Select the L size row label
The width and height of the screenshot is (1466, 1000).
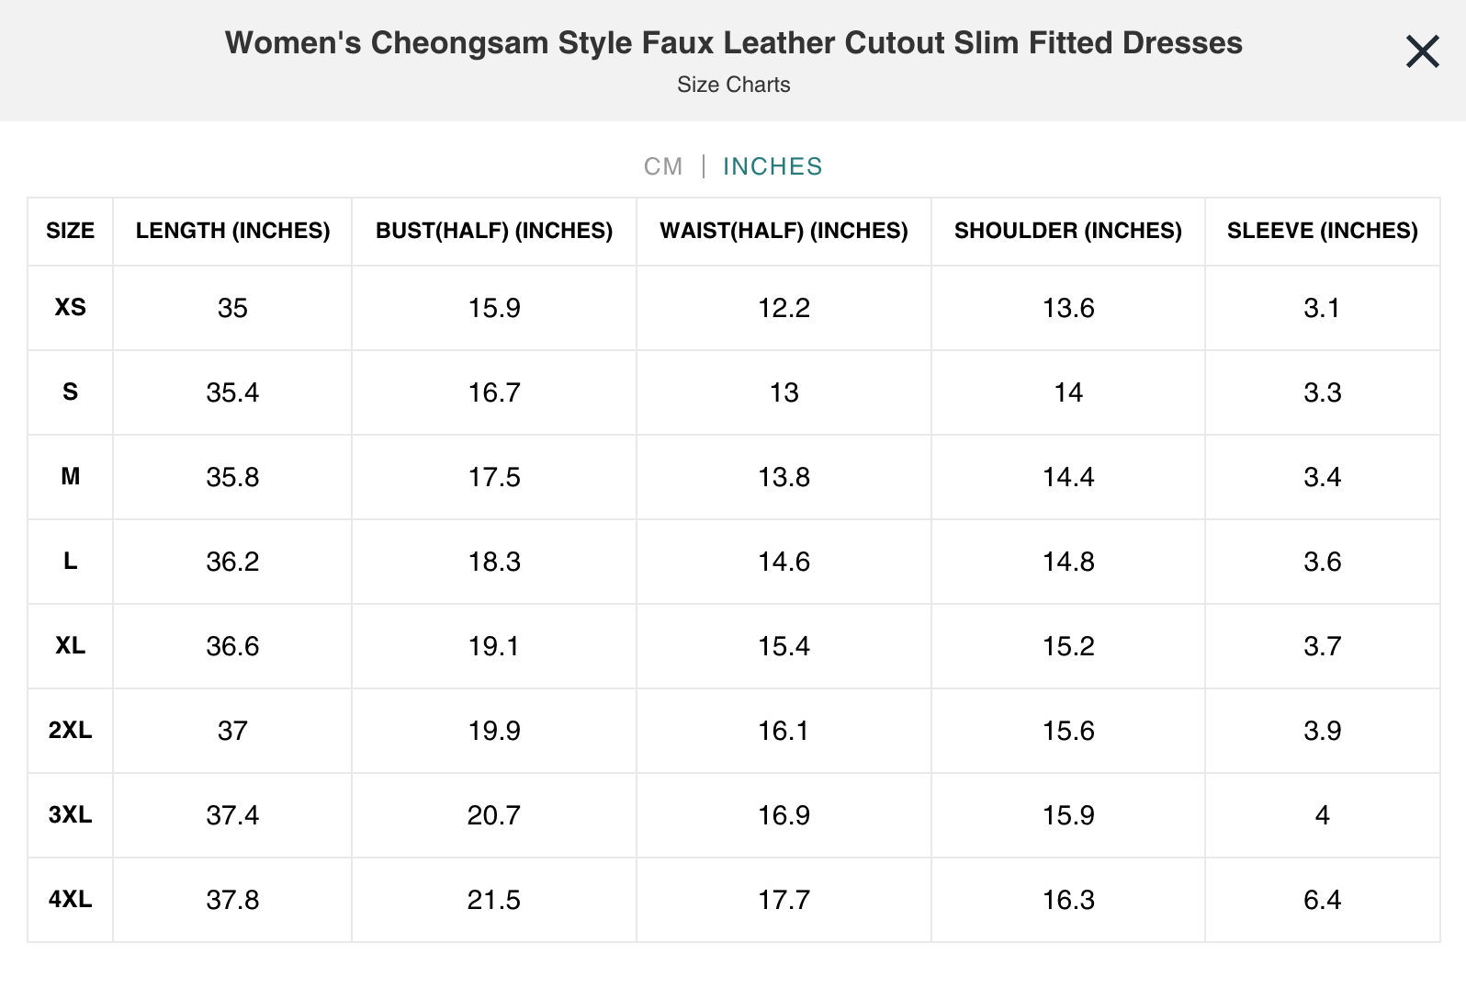click(x=69, y=562)
